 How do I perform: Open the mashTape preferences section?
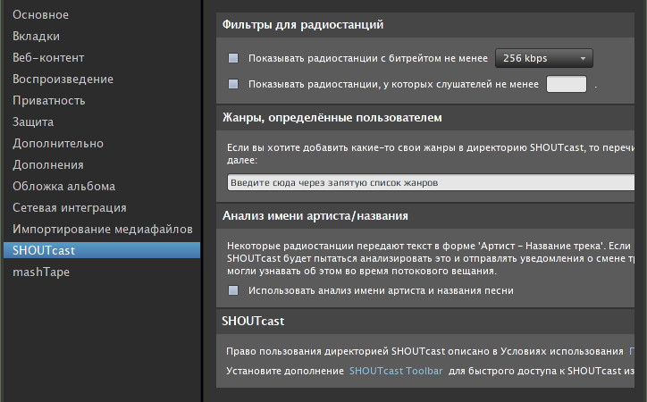point(41,272)
